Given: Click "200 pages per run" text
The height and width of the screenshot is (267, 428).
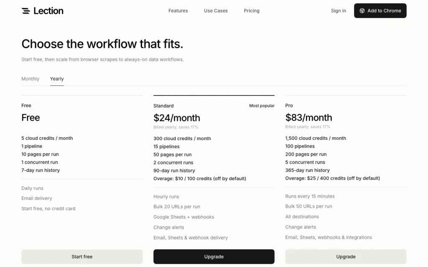Looking at the screenshot, I should (x=306, y=154).
